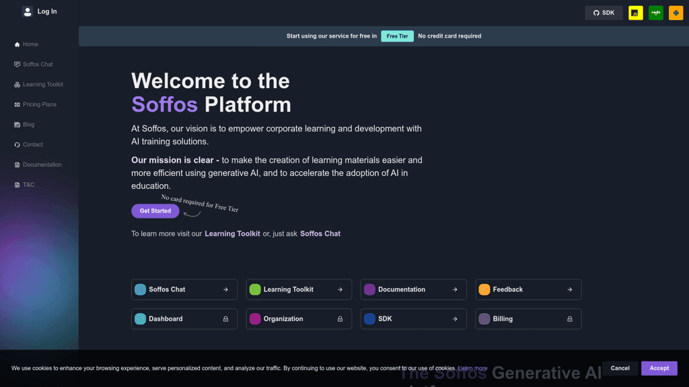Select Pricing Plans in the sidebar
Image resolution: width=689 pixels, height=387 pixels.
click(x=39, y=105)
